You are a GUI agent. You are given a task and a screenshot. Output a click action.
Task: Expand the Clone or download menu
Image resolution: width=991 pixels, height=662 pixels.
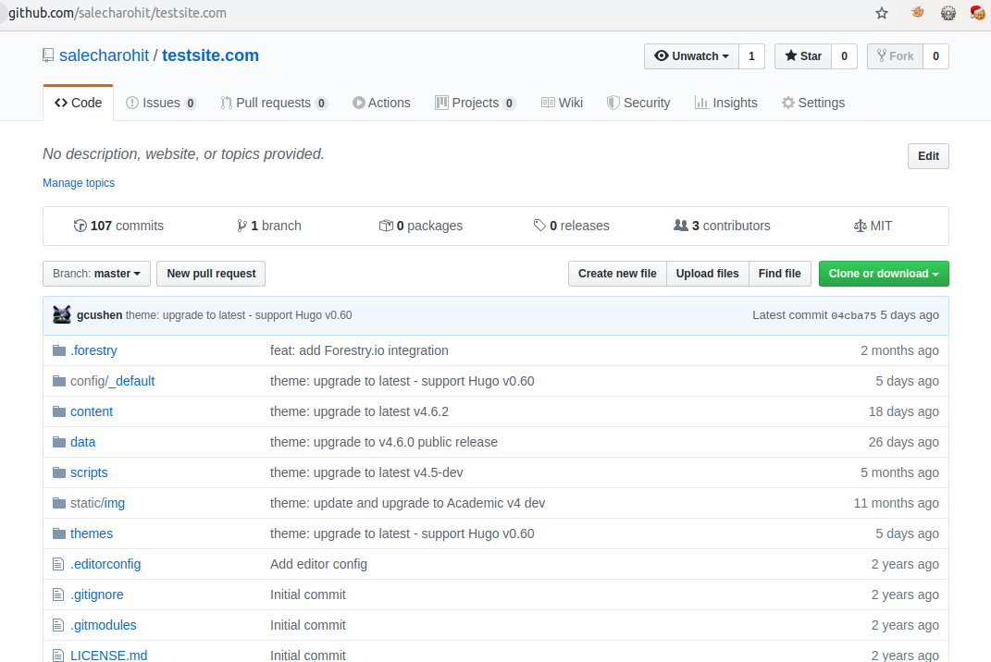click(x=884, y=274)
